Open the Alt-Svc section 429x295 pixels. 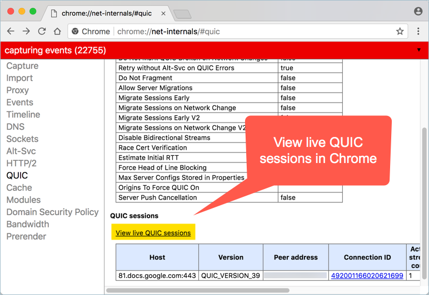pos(21,151)
